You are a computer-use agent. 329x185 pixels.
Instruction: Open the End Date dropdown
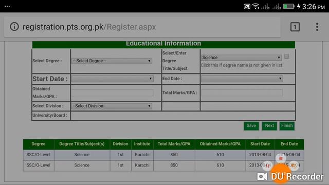[242, 79]
